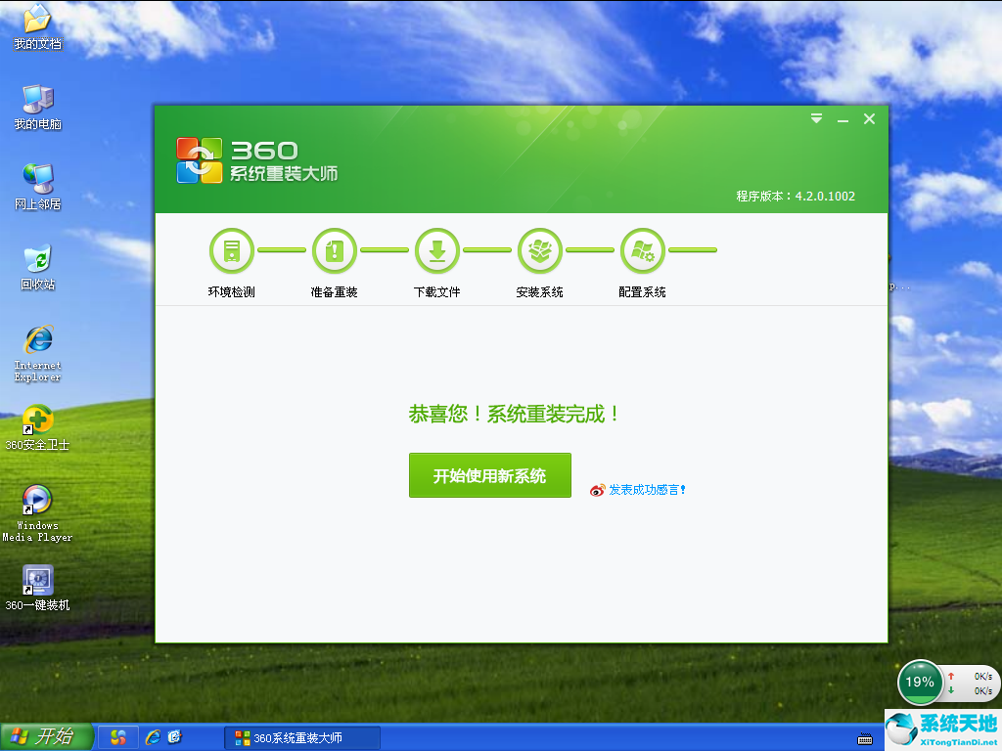Open the 360安全卫士 desktop shortcut
The height and width of the screenshot is (751, 1002).
37,420
